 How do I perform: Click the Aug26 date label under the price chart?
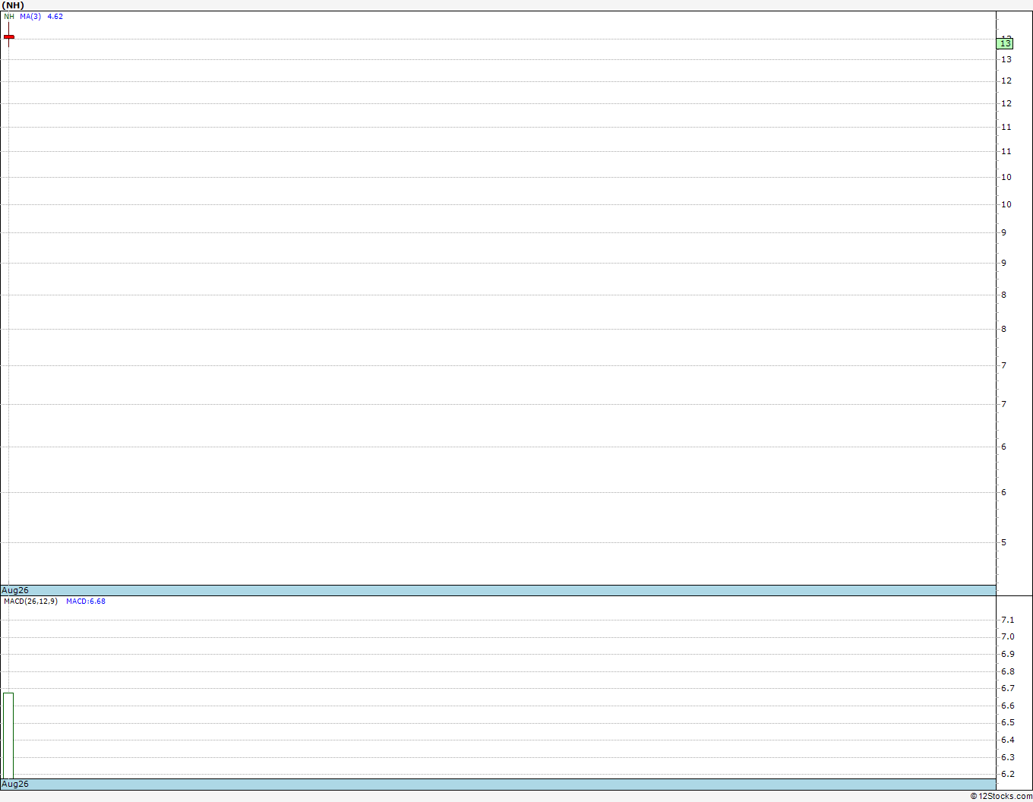point(15,590)
